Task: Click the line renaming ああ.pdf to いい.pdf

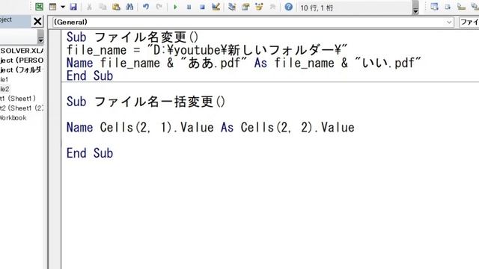Action: 244,63
